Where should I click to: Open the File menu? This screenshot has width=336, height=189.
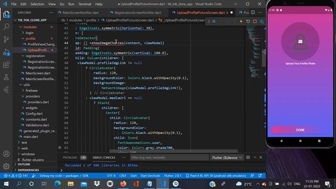point(14,4)
